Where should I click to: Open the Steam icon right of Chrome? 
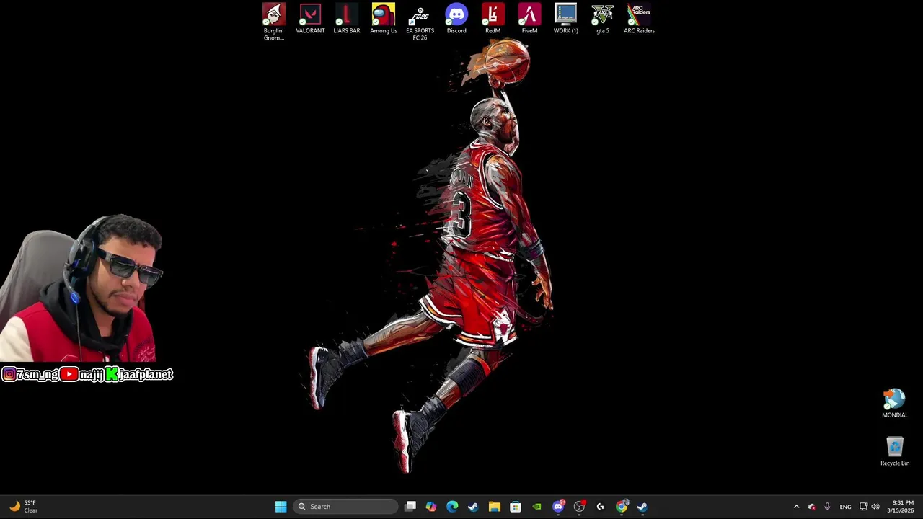click(642, 507)
